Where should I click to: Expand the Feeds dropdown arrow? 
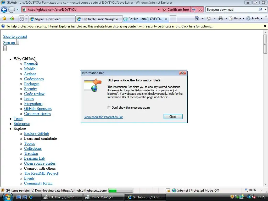point(214,18)
